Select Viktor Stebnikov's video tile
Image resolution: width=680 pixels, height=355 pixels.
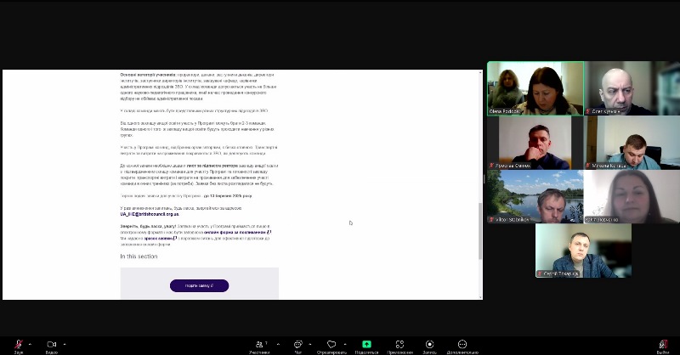(535, 197)
